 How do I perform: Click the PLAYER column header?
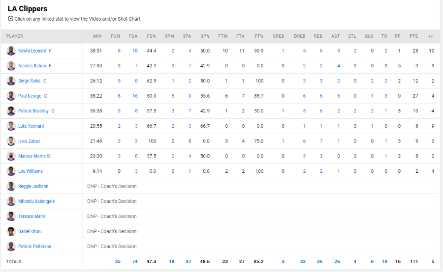pos(15,36)
